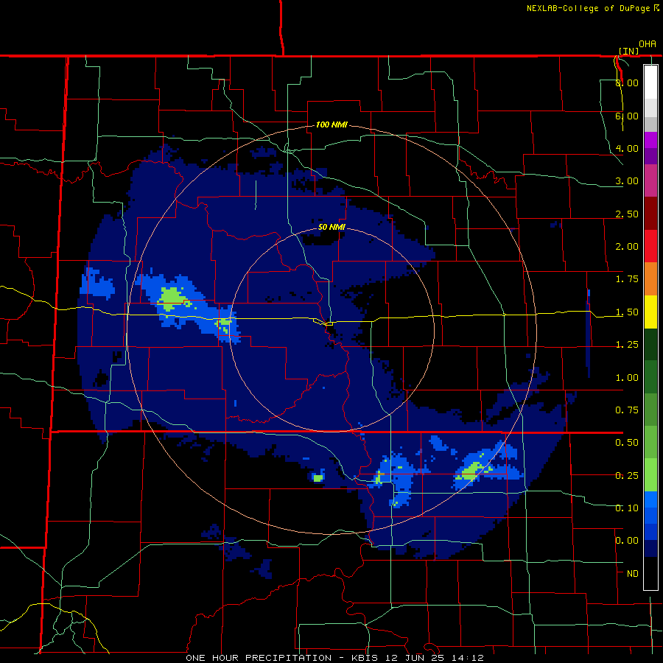This screenshot has height=663, width=663.
Task: Pick the bright red legend color swatch
Action: click(x=650, y=246)
